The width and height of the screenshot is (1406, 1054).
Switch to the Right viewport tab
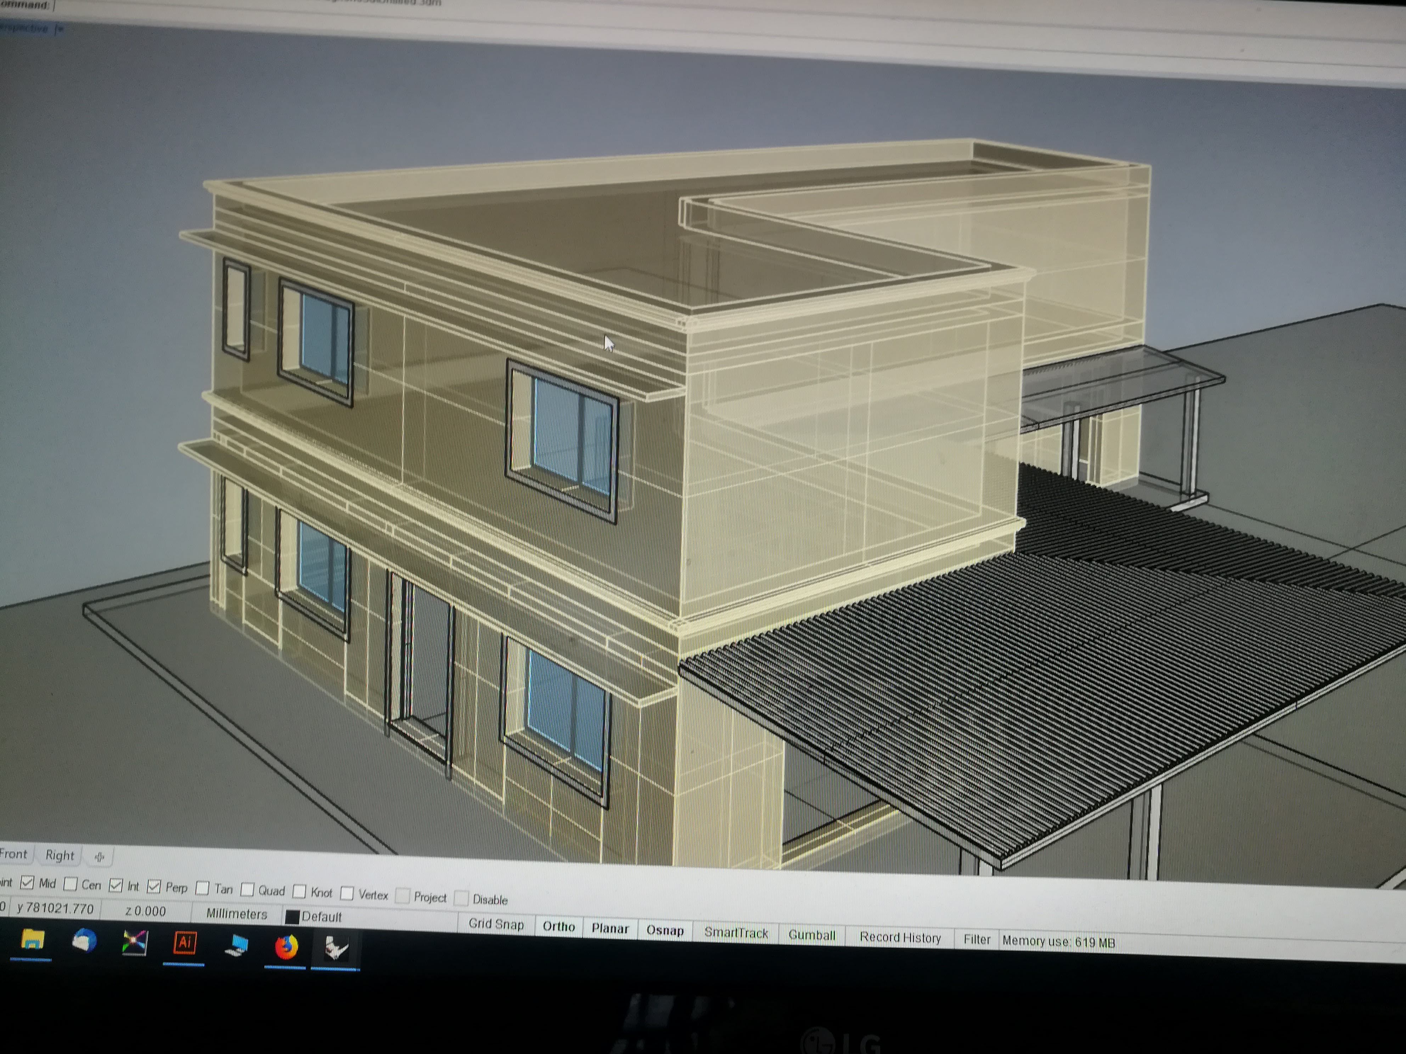[x=60, y=855]
